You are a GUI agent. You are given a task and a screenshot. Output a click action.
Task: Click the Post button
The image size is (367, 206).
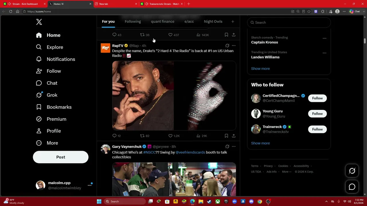coord(61,157)
